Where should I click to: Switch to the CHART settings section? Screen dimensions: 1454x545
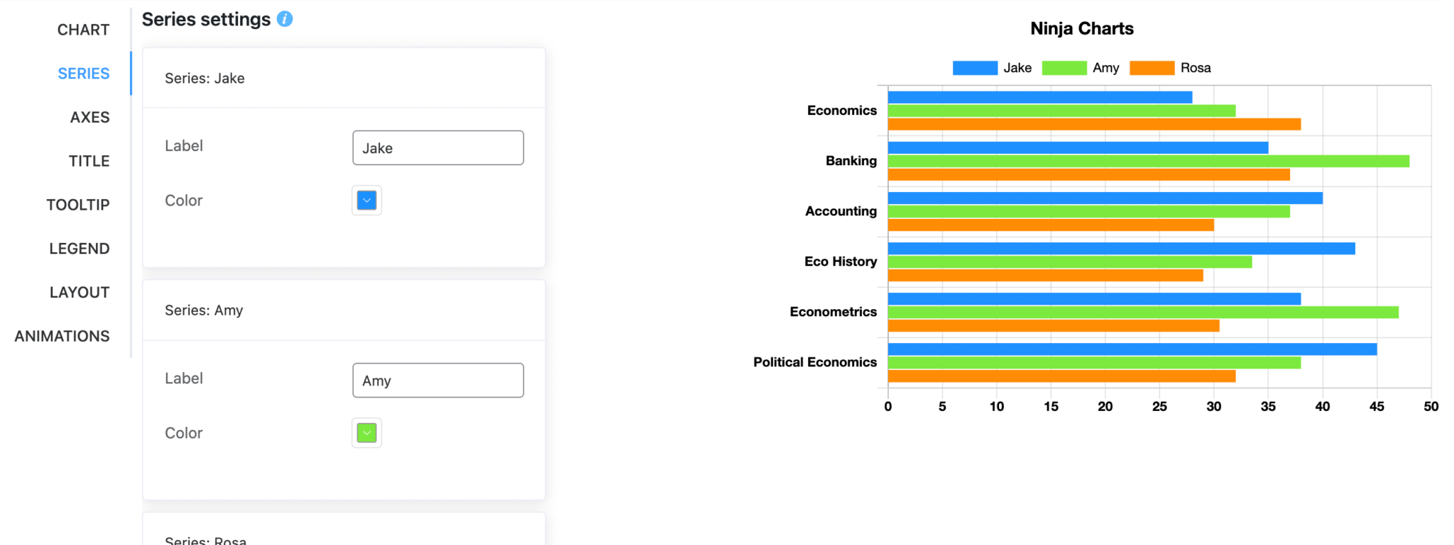[83, 29]
